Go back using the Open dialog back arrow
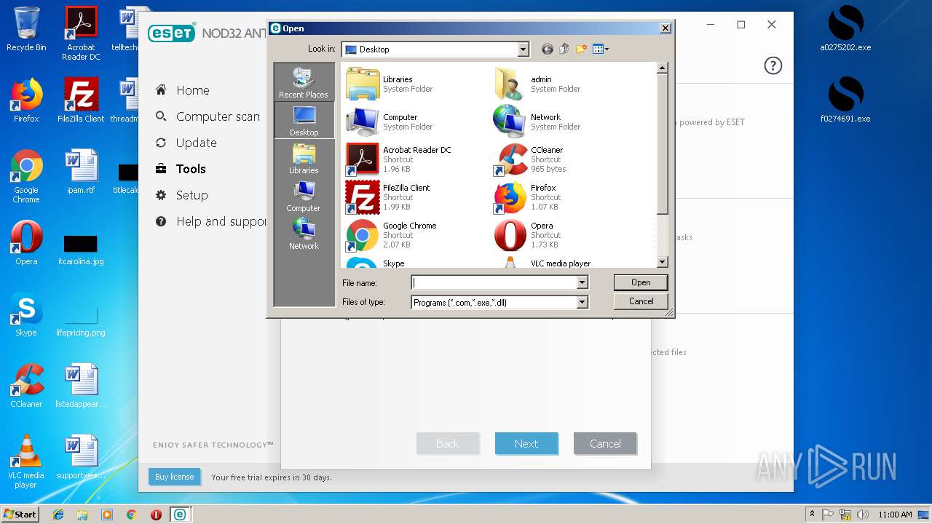Screen dimensions: 932x524 click(x=548, y=49)
